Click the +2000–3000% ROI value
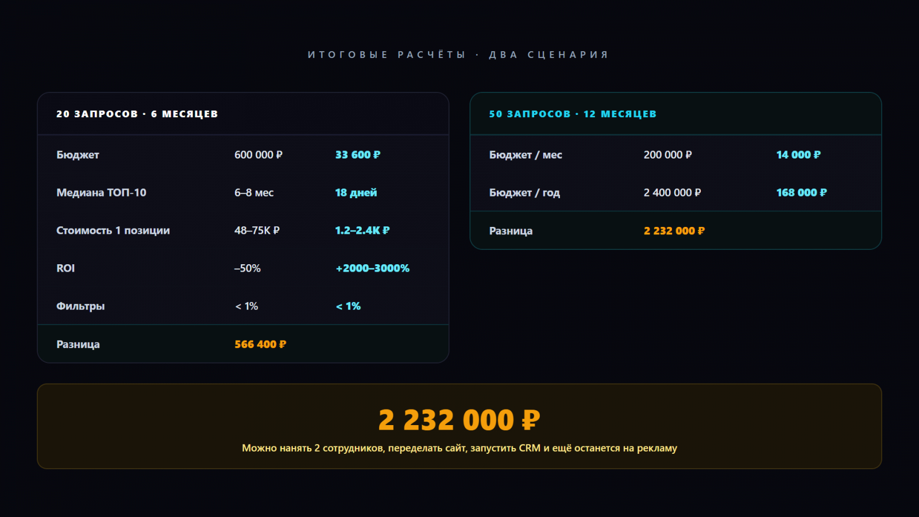The height and width of the screenshot is (517, 919). pyautogui.click(x=372, y=268)
